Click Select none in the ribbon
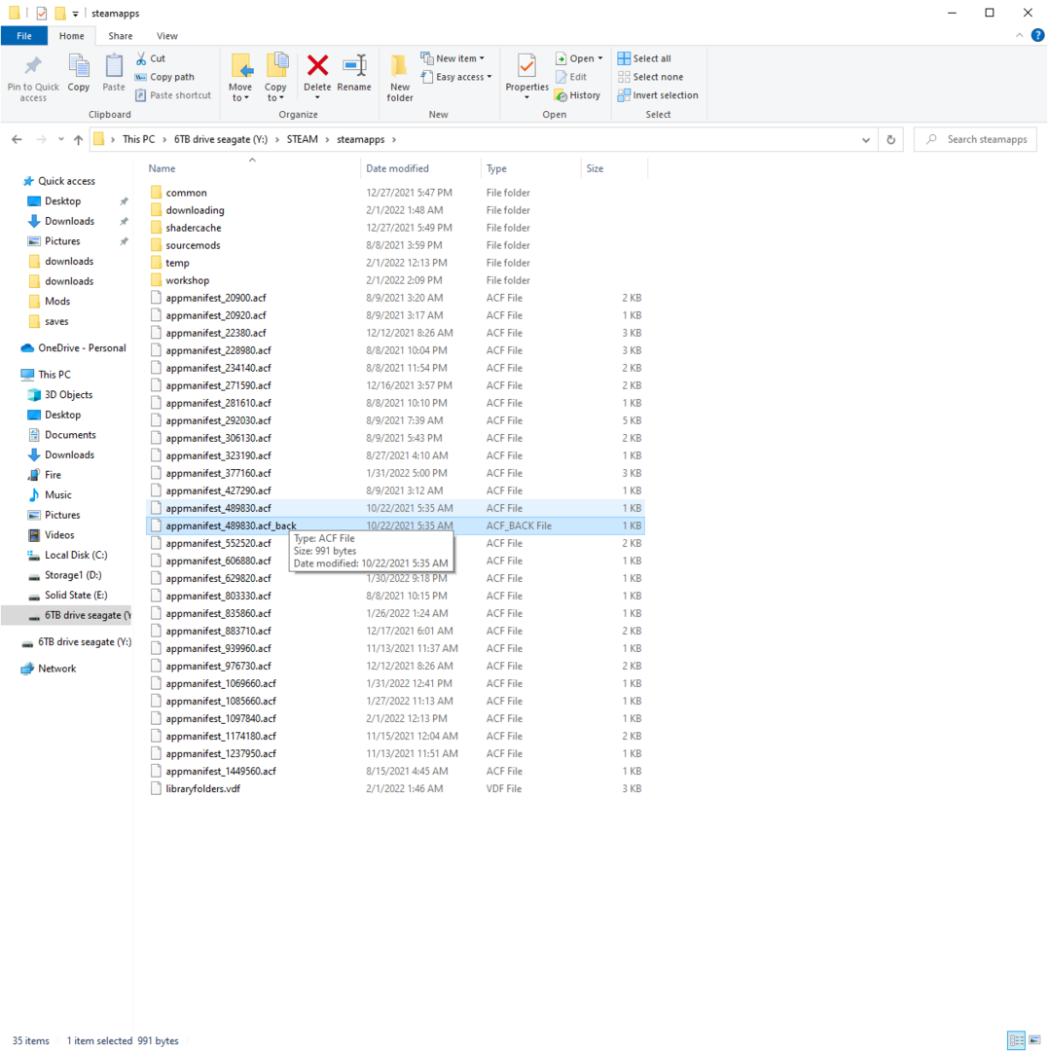 [x=651, y=77]
